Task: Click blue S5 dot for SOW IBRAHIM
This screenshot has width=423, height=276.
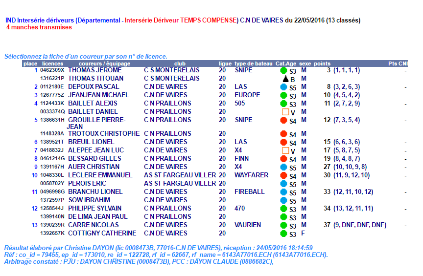Action: coord(283,201)
